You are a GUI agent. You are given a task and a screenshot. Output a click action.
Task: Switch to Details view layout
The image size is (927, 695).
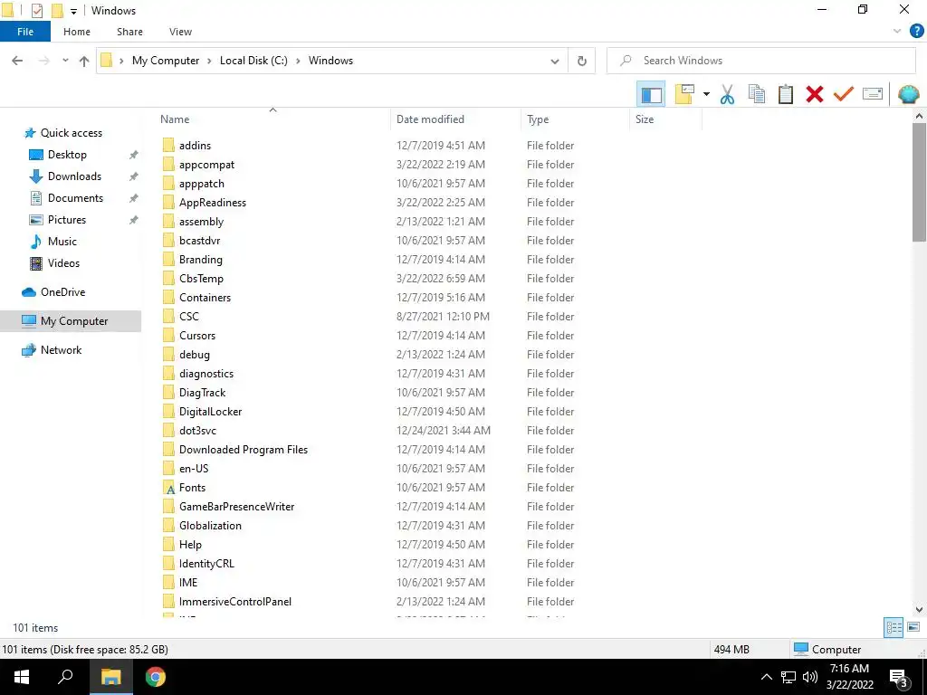pyautogui.click(x=893, y=628)
